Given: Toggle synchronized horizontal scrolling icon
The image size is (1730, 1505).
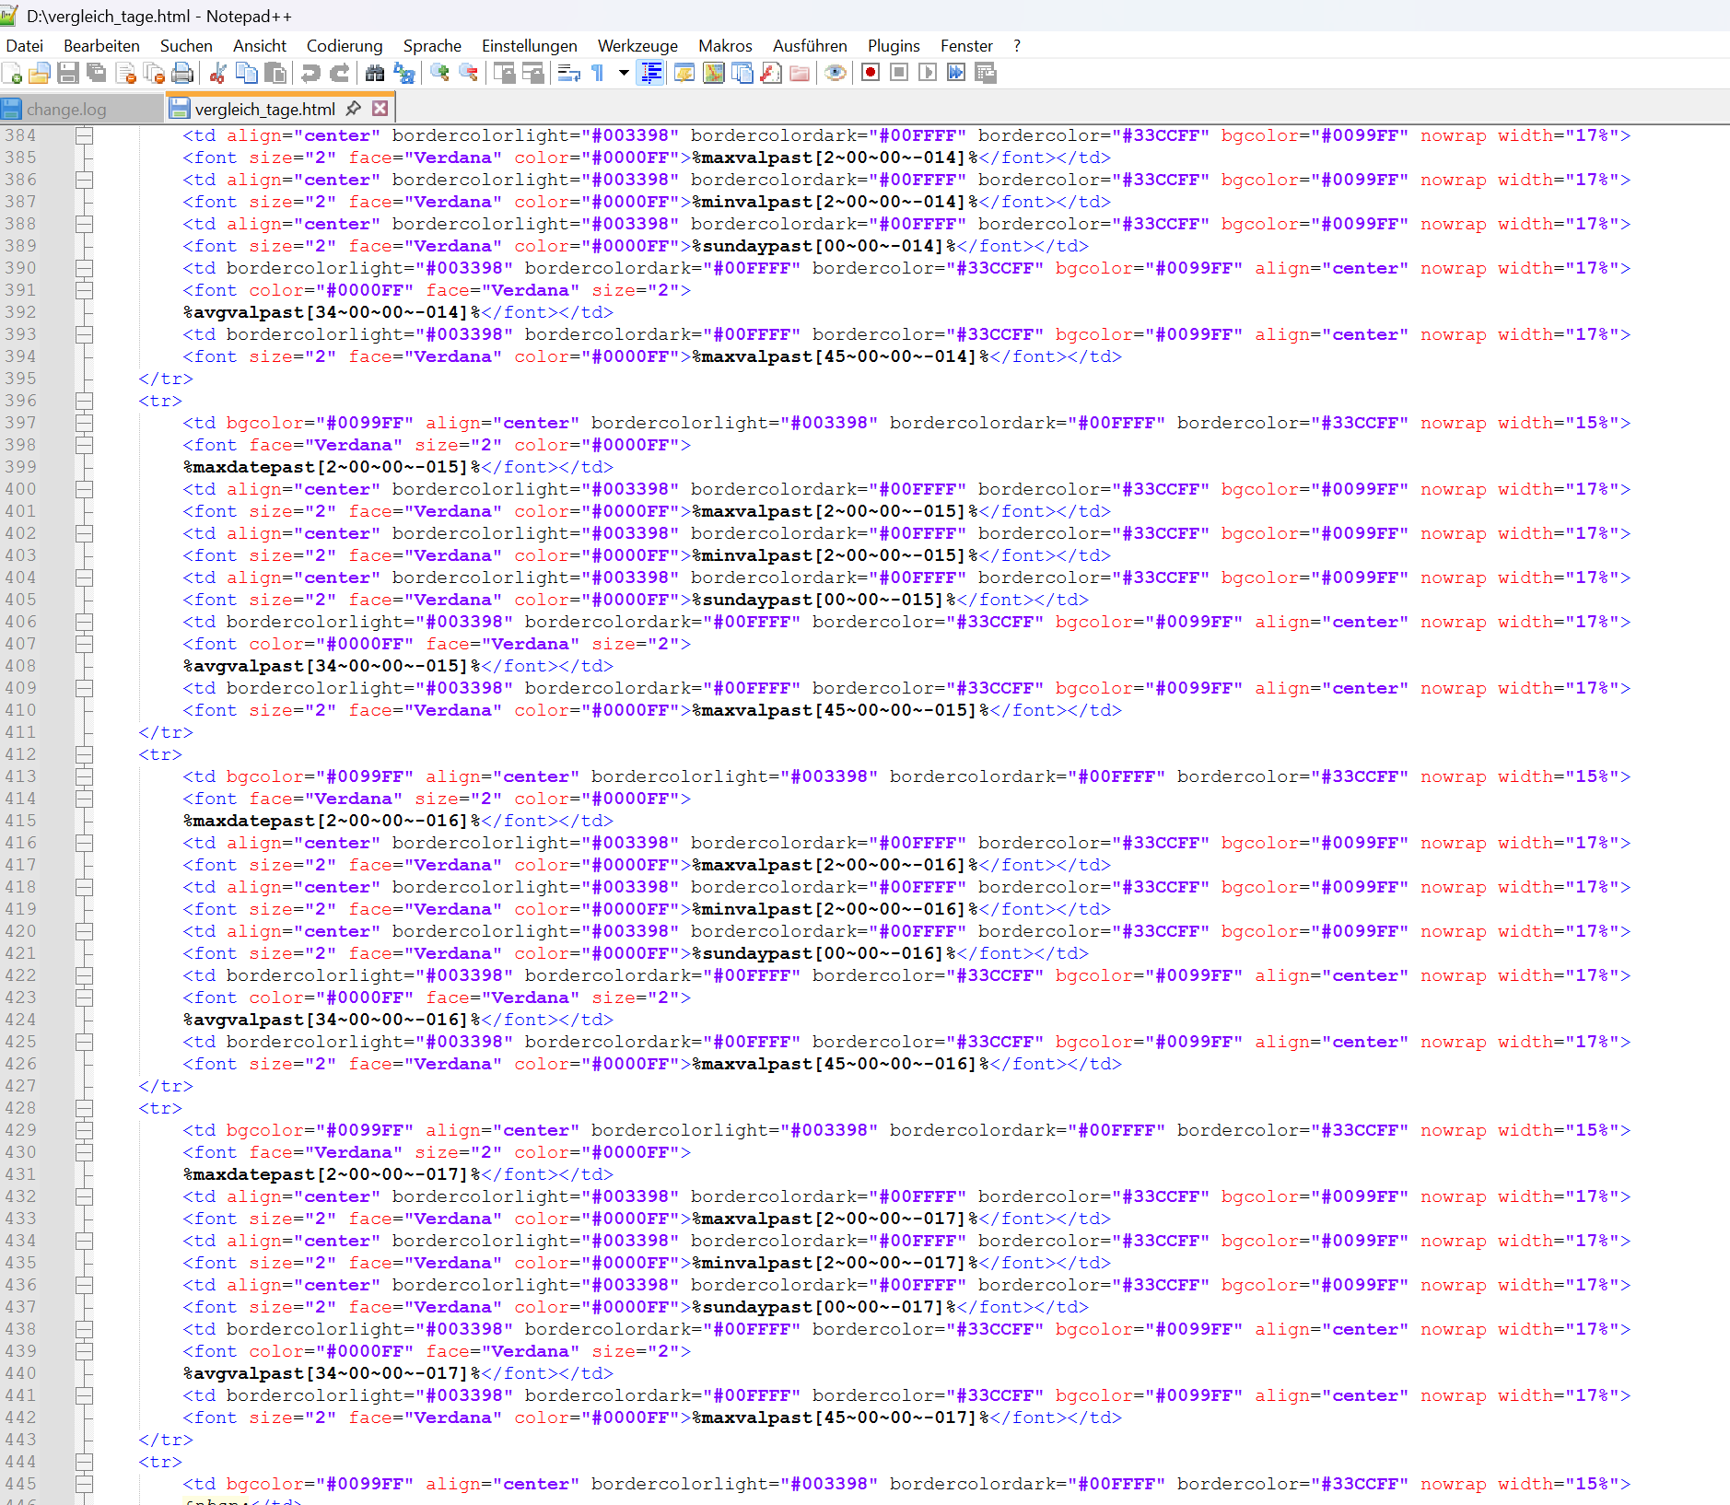Looking at the screenshot, I should point(532,73).
